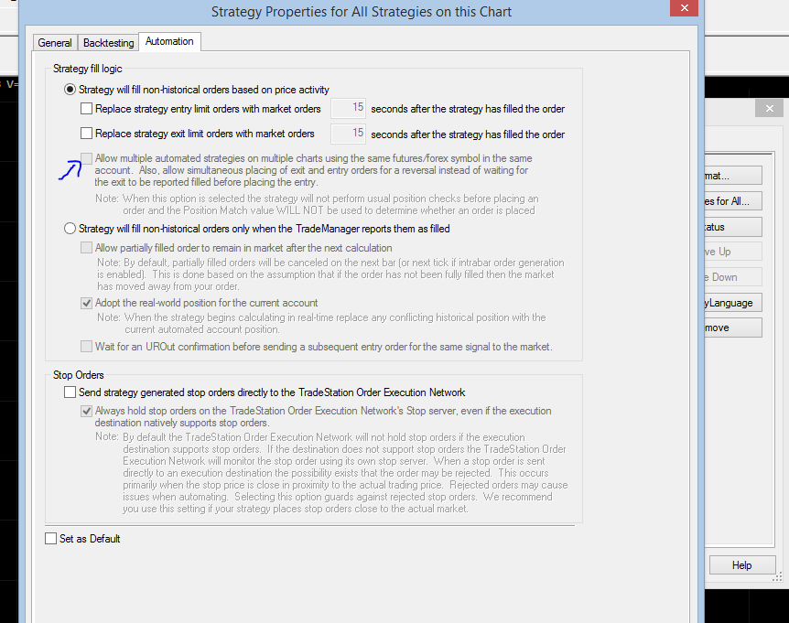Tick allow multiple automated strategies checkbox

tap(87, 158)
